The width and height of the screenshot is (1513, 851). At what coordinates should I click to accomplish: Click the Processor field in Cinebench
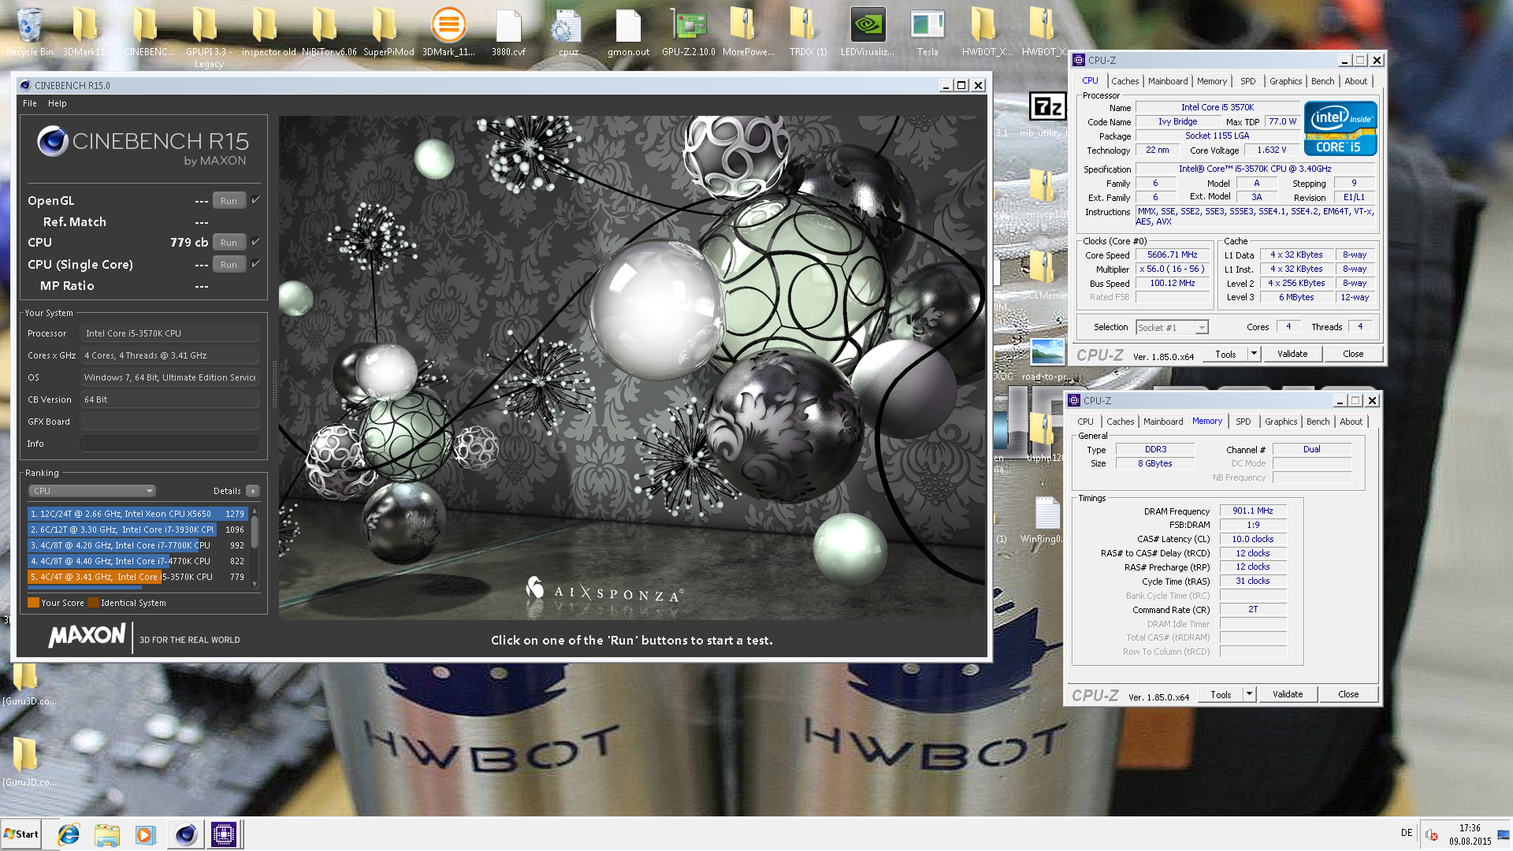(169, 333)
